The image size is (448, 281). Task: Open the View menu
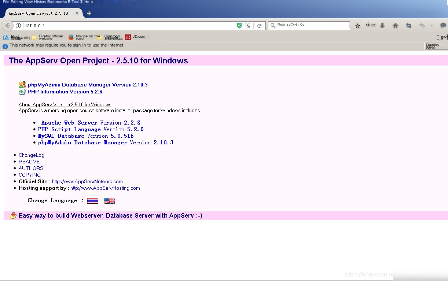(x=29, y=2)
